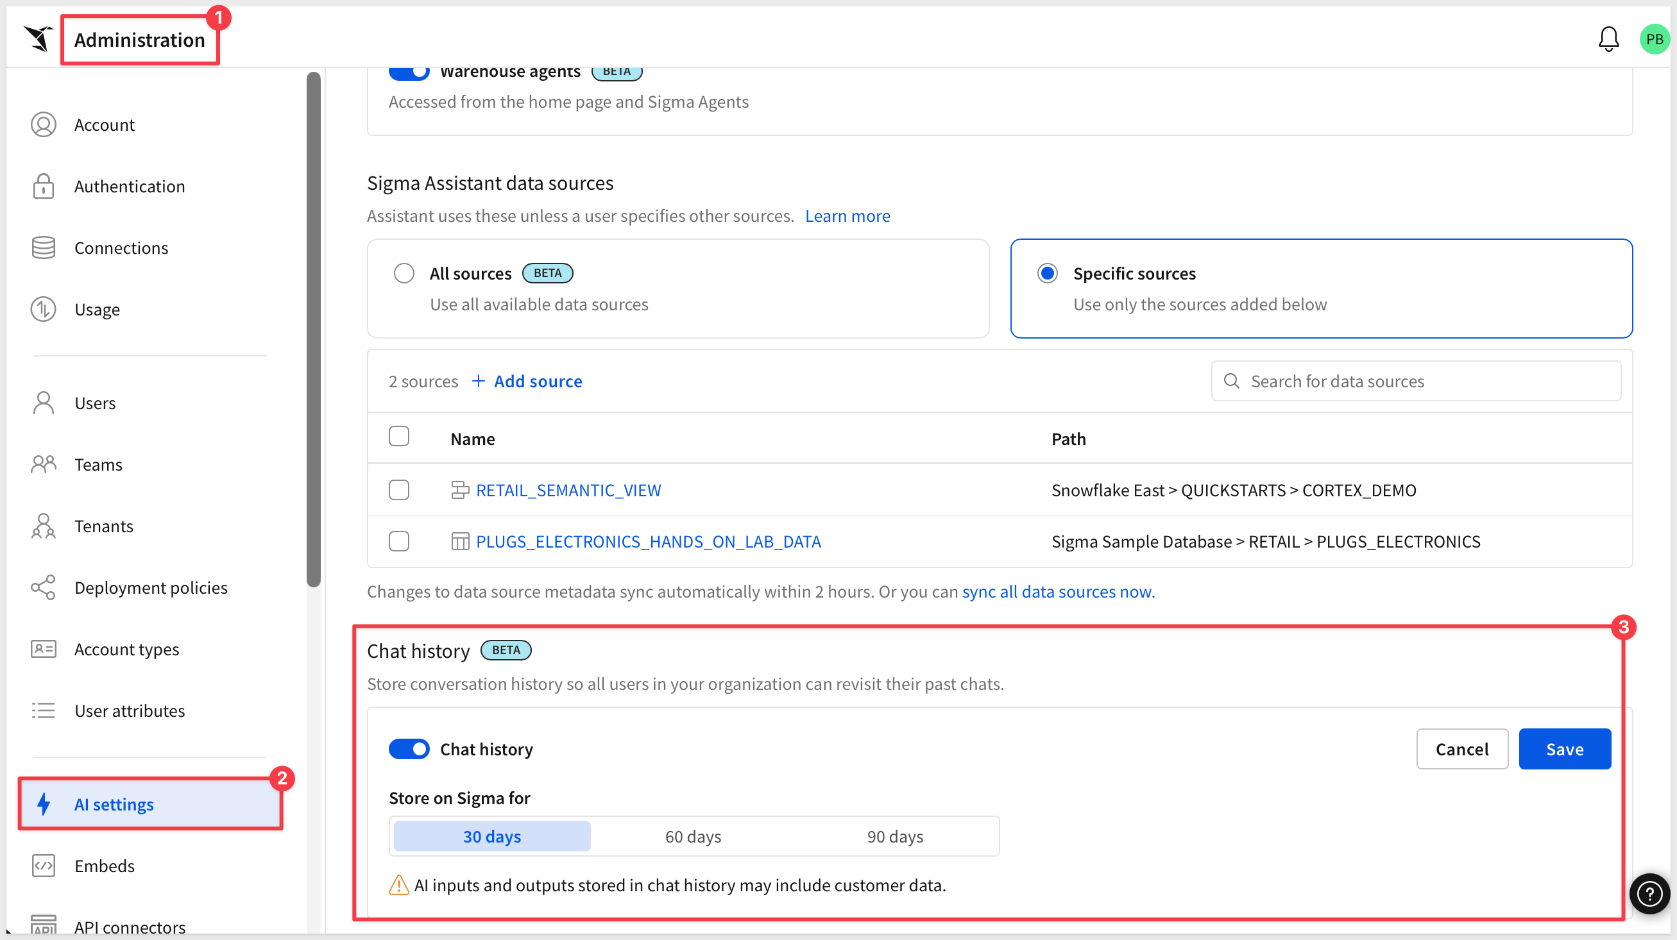Click sync all data sources now link
Screen dimensions: 1677x940
(1058, 591)
